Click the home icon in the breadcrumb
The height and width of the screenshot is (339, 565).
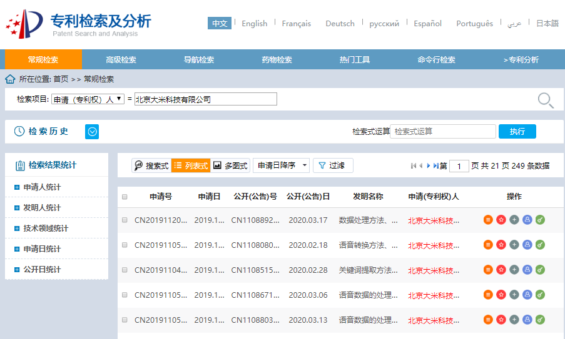click(x=10, y=79)
